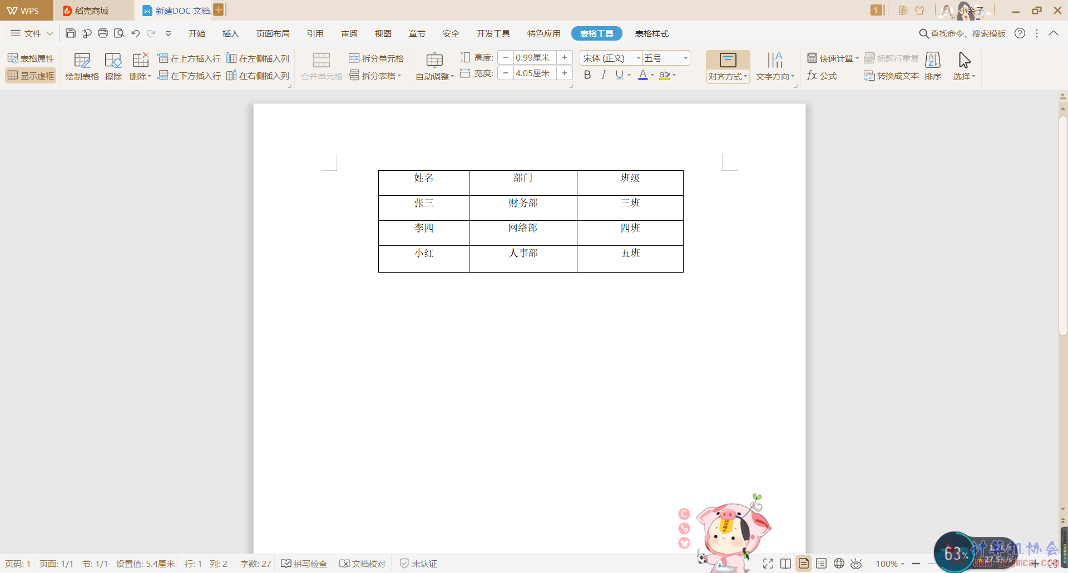Insert column to the left (在左侧插入列)
Viewport: 1068px width, 573px height.
tap(258, 58)
